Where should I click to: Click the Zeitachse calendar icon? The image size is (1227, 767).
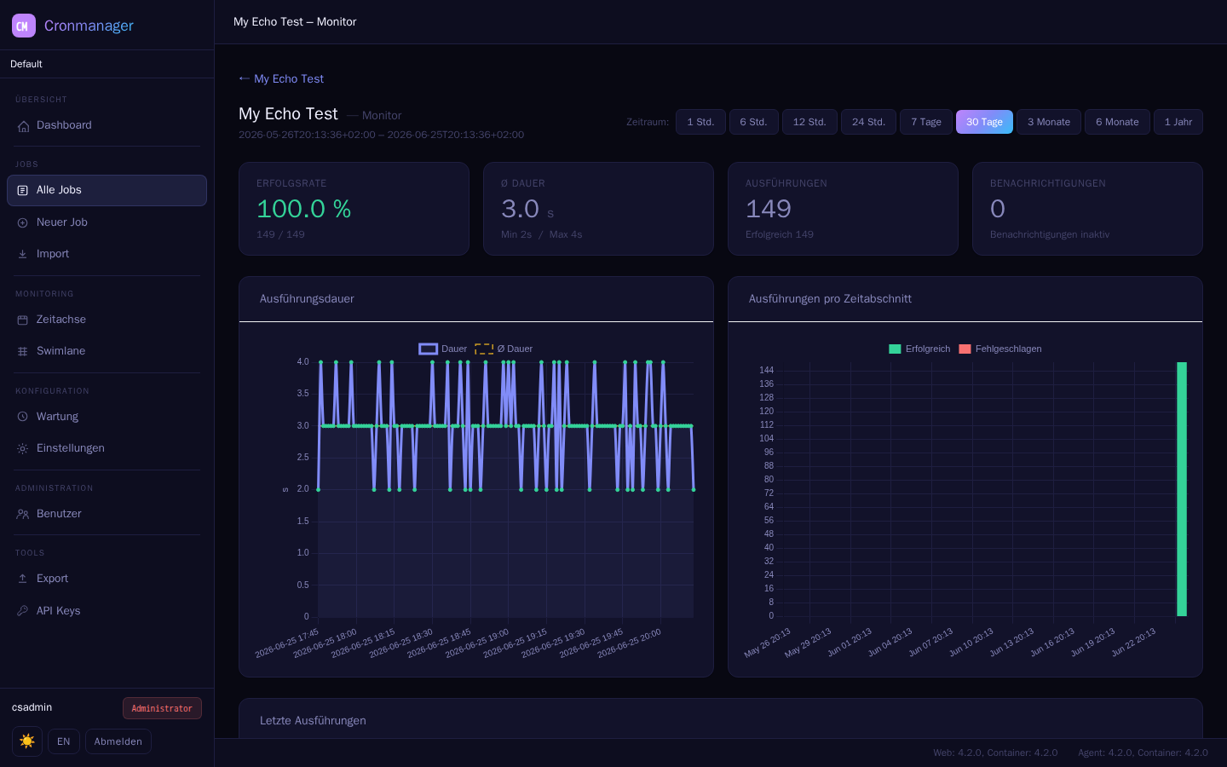coord(23,320)
